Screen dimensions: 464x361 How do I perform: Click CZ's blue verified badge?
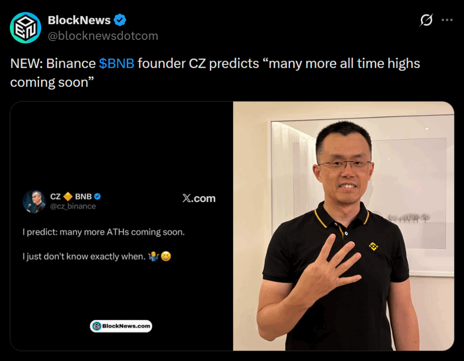click(97, 196)
